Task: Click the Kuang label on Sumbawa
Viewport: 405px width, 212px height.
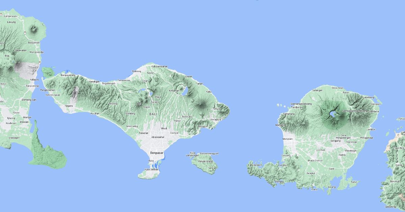Action: click(399, 165)
